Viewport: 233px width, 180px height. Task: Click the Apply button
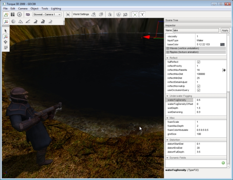(225, 31)
